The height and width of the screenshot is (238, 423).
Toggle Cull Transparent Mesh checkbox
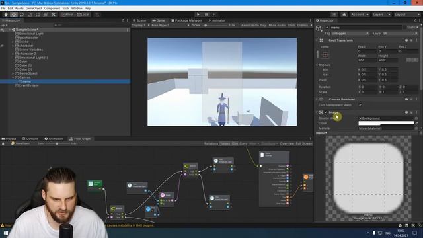tap(360, 104)
